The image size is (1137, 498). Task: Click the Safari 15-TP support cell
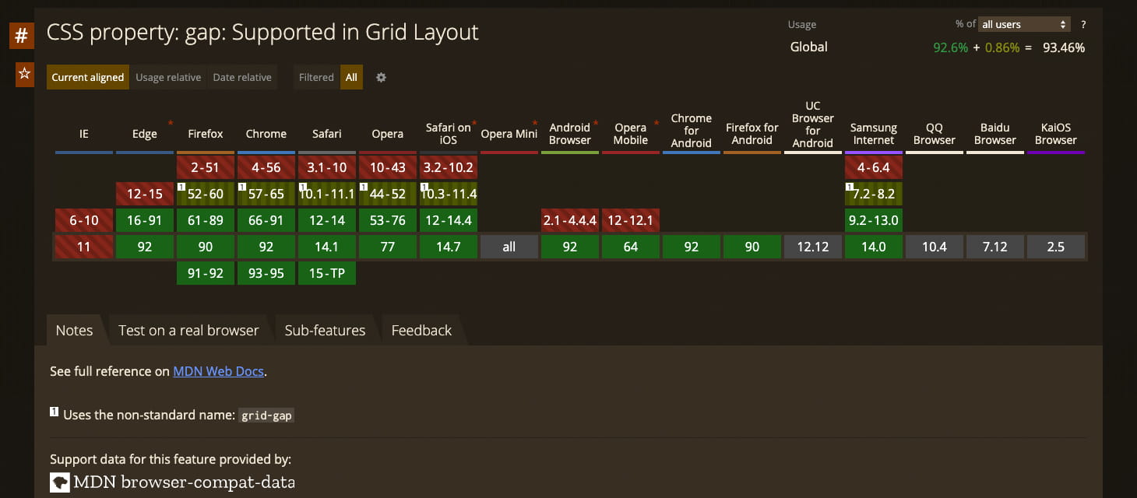pyautogui.click(x=327, y=273)
